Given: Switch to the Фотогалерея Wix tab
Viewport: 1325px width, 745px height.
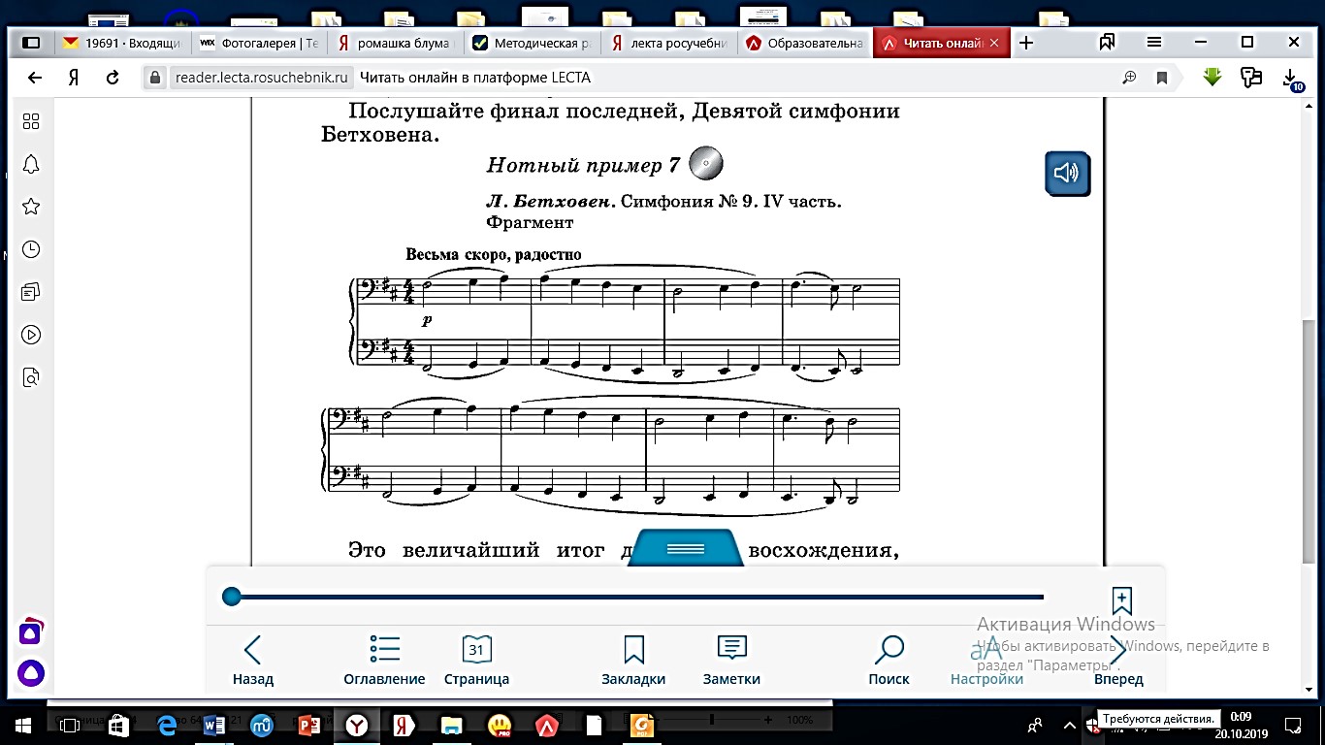Looking at the screenshot, I should click(x=259, y=43).
